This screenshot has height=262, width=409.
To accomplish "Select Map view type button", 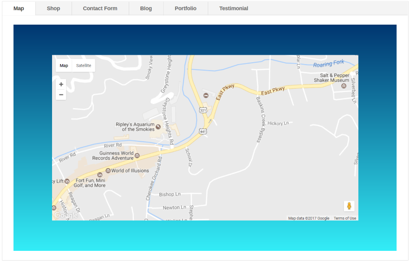I will point(64,65).
